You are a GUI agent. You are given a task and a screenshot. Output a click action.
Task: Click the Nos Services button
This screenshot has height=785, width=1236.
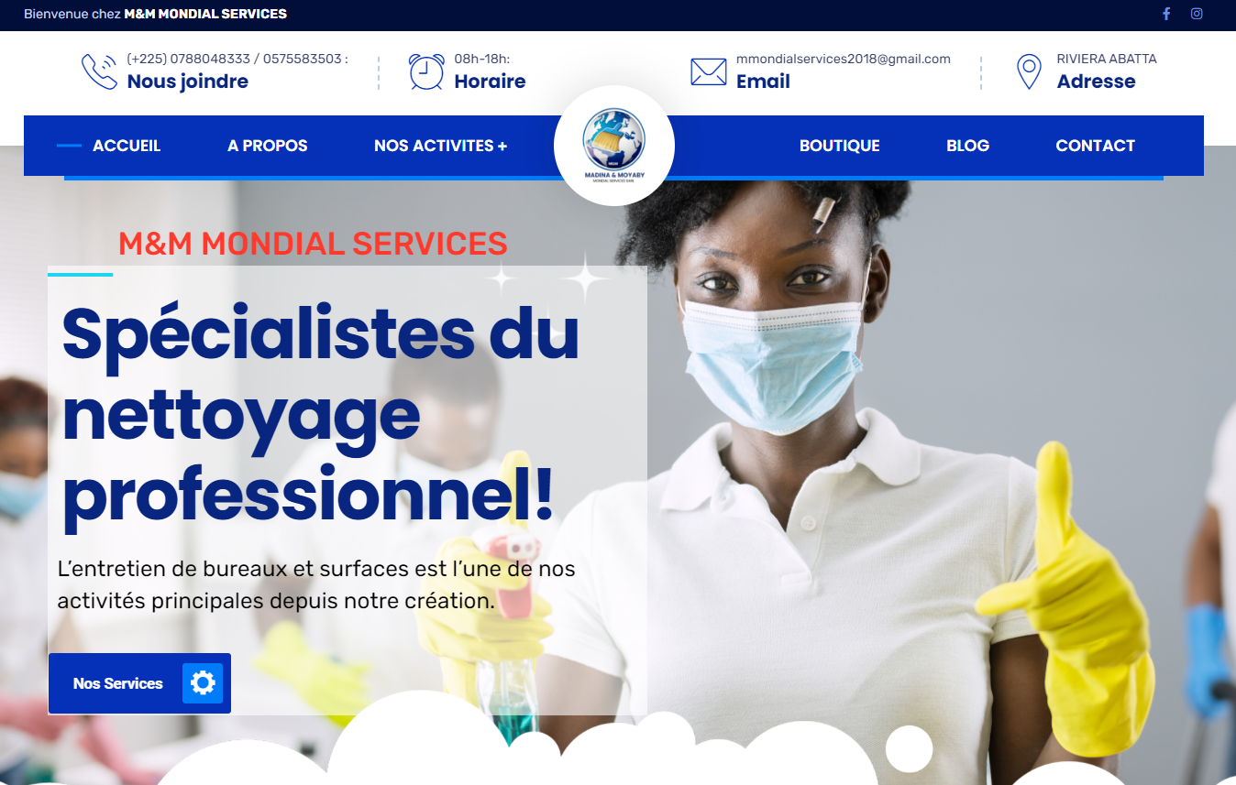(139, 683)
